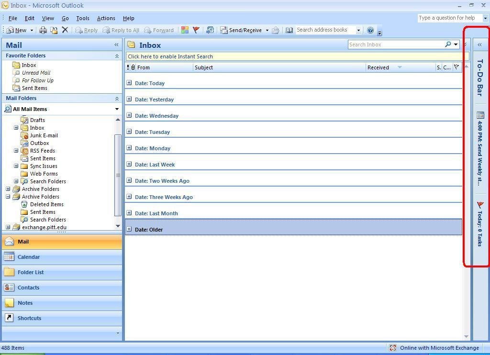This screenshot has height=355, width=490.
Task: Open the RSS Feeds folder
Action: (42, 151)
